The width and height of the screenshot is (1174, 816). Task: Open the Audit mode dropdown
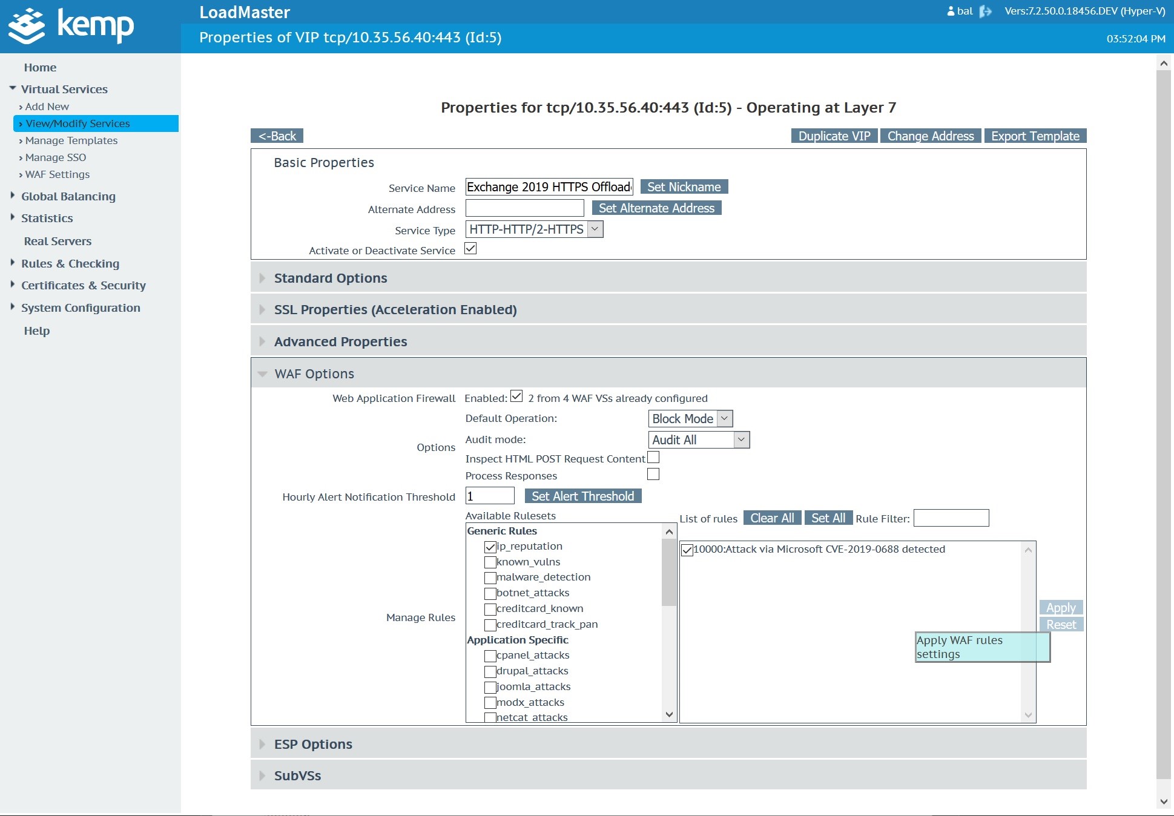pyautogui.click(x=699, y=440)
